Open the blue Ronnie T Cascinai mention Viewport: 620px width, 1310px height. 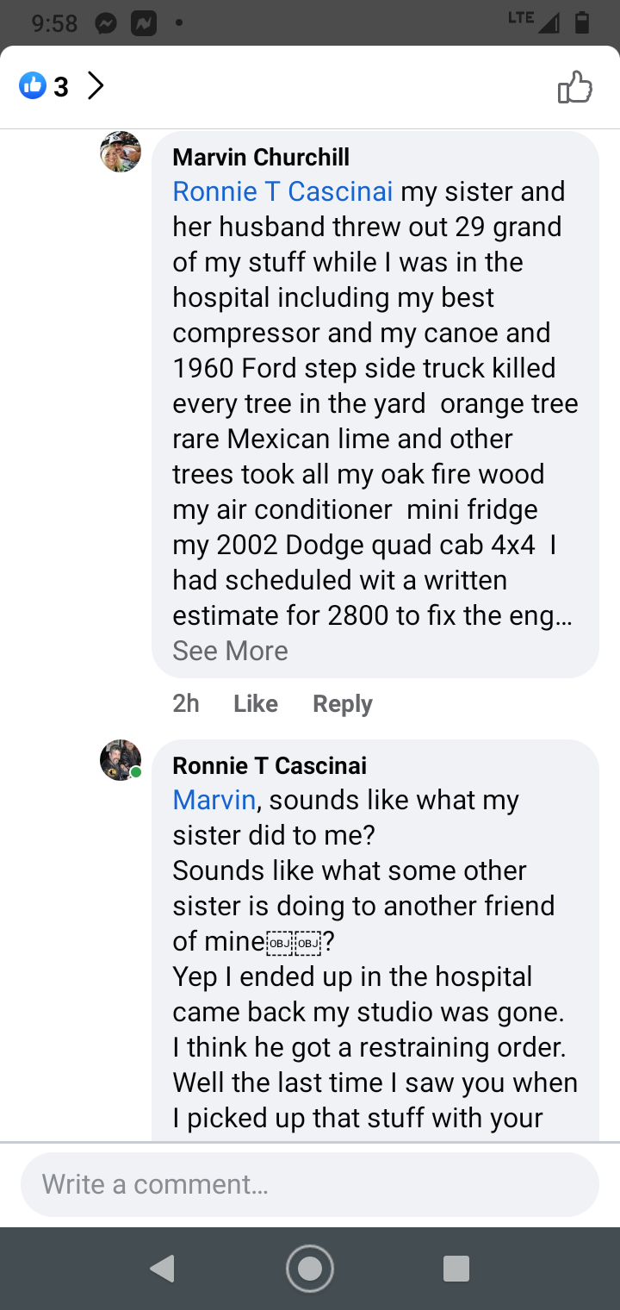pos(282,191)
